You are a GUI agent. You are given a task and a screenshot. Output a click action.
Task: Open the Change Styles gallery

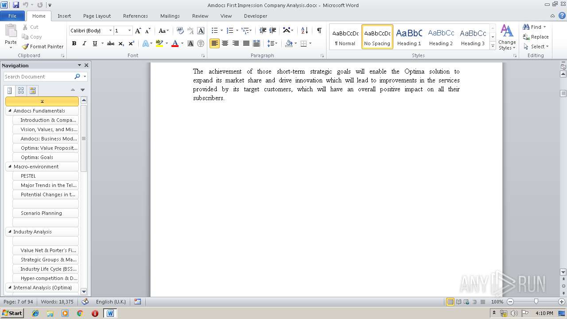tap(507, 37)
